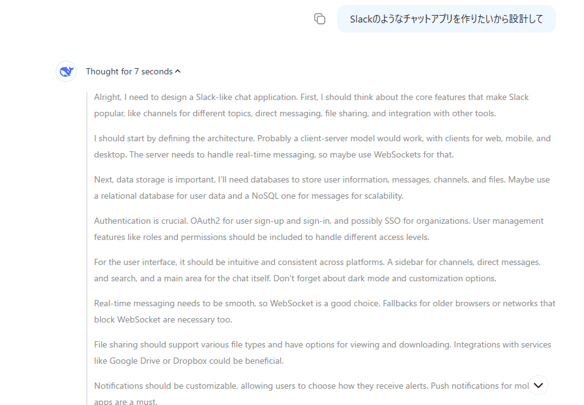Click the Japanese user message bubble
This screenshot has height=405, width=584.
[446, 19]
